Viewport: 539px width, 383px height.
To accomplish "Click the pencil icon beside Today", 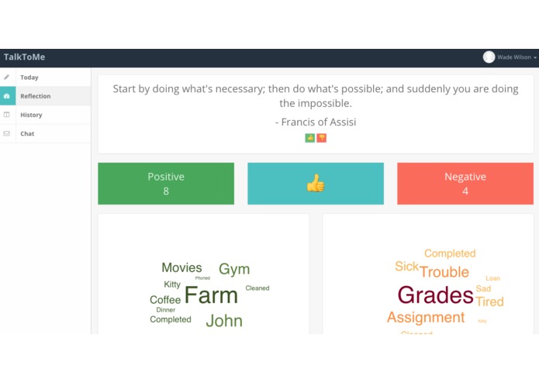I will pyautogui.click(x=6, y=78).
